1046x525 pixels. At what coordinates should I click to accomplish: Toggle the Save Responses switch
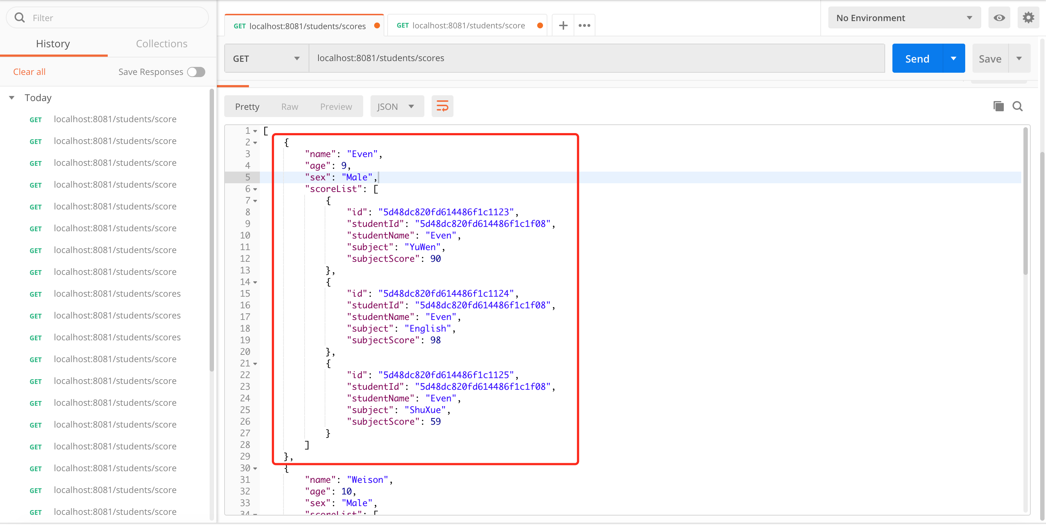pos(197,72)
